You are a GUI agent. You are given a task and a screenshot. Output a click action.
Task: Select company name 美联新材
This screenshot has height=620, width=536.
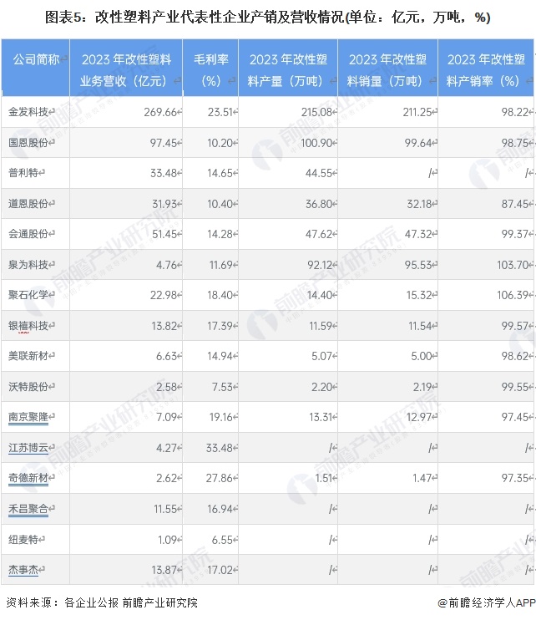pyautogui.click(x=28, y=356)
